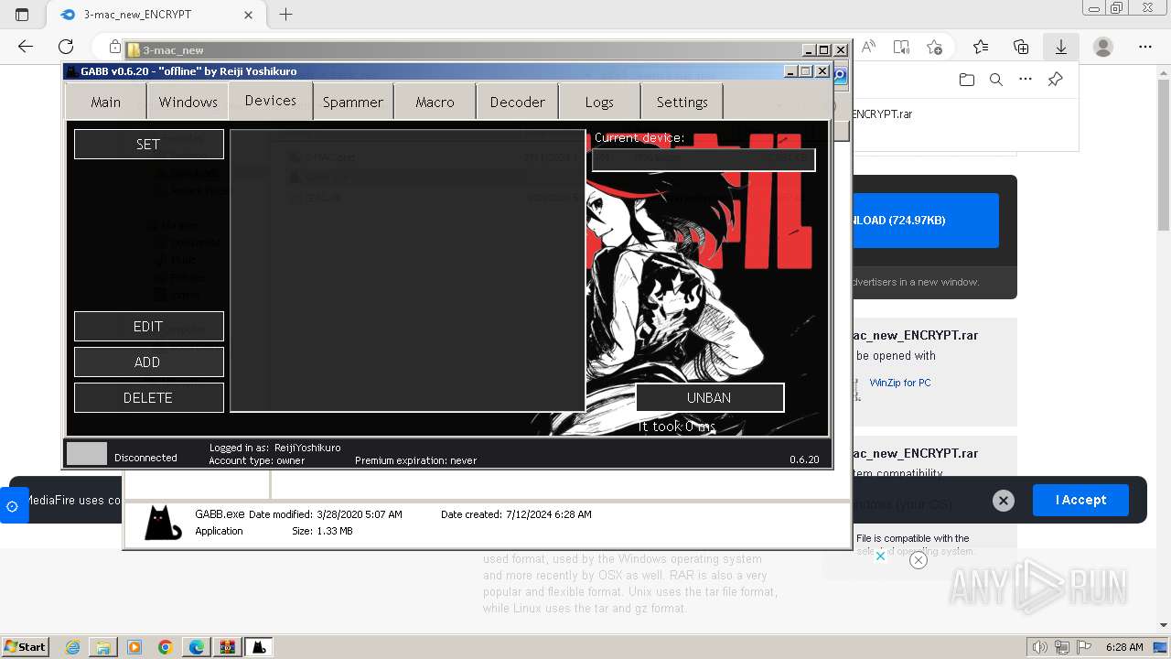This screenshot has width=1171, height=659.
Task: Open the Macro tab
Action: click(x=435, y=102)
